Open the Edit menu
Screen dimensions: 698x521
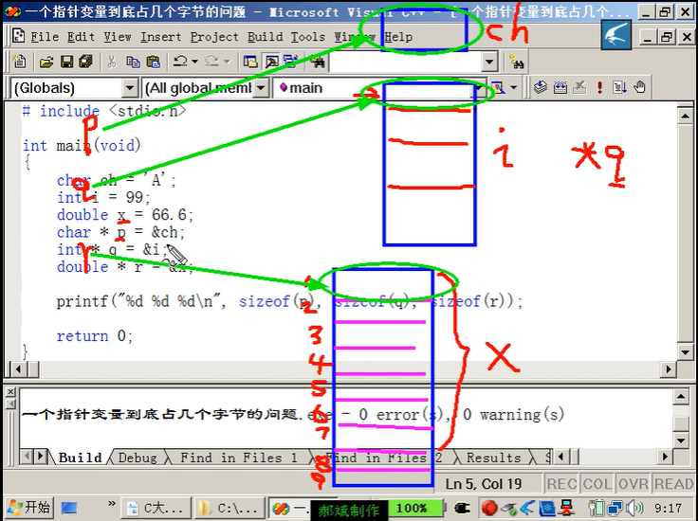81,36
